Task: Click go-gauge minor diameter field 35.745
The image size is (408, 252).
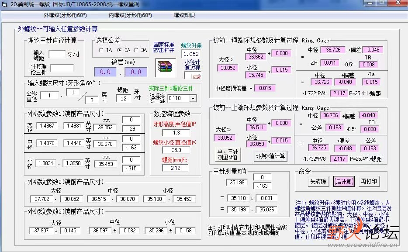Action: click(x=256, y=75)
